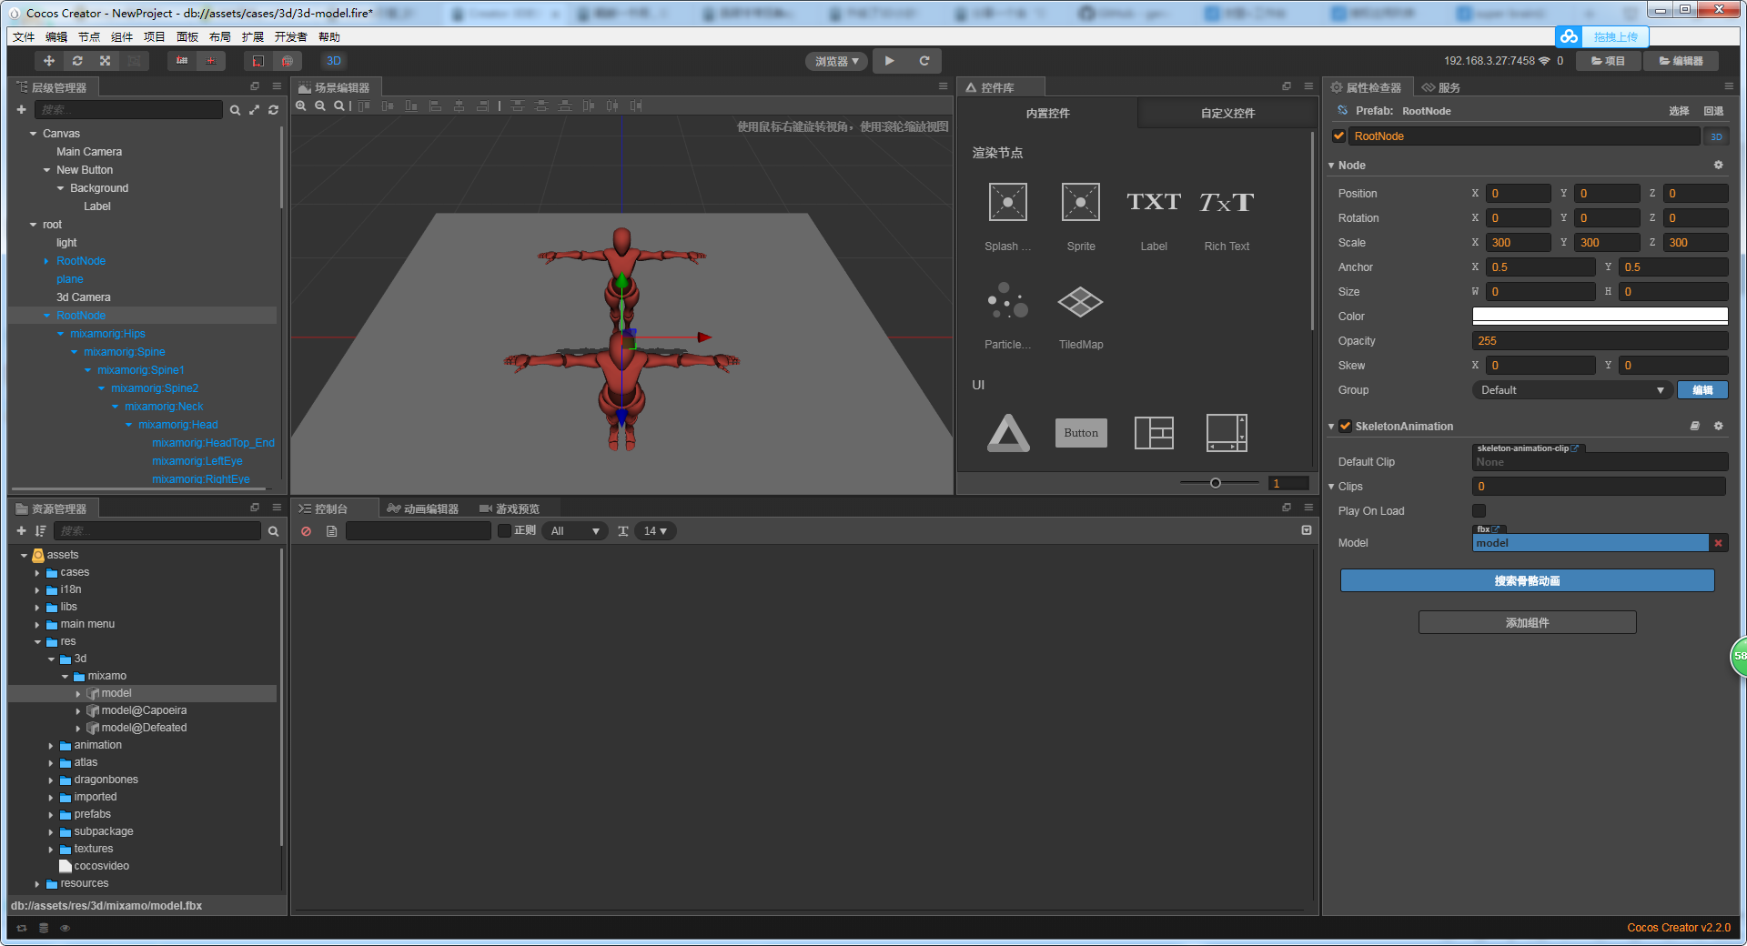
Task: Enable the Play On Load checkbox
Action: click(1479, 511)
